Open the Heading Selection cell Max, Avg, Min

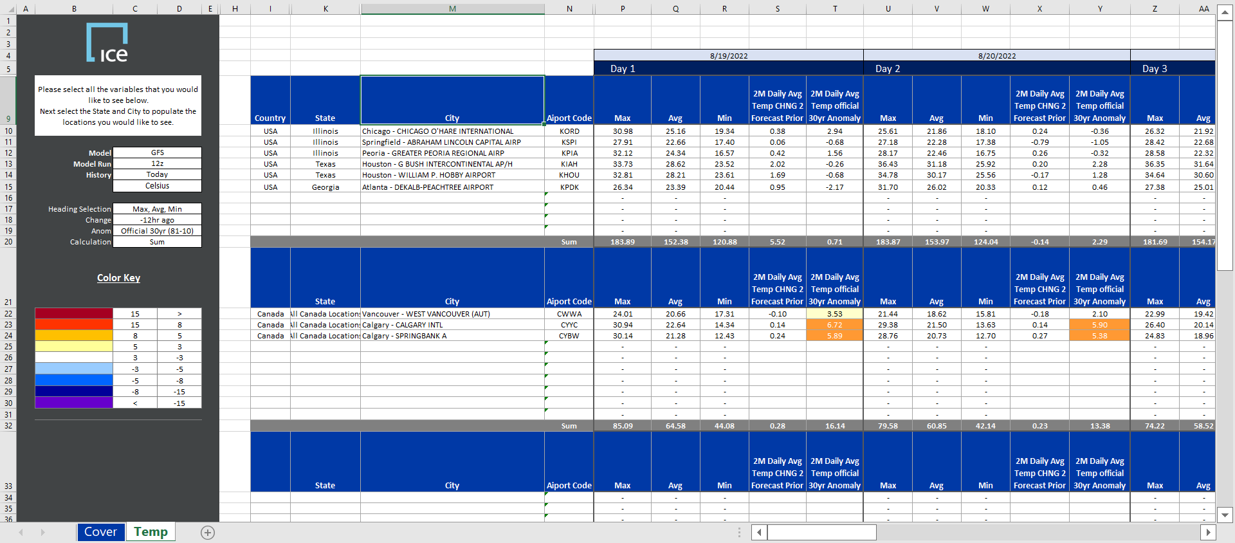[157, 209]
